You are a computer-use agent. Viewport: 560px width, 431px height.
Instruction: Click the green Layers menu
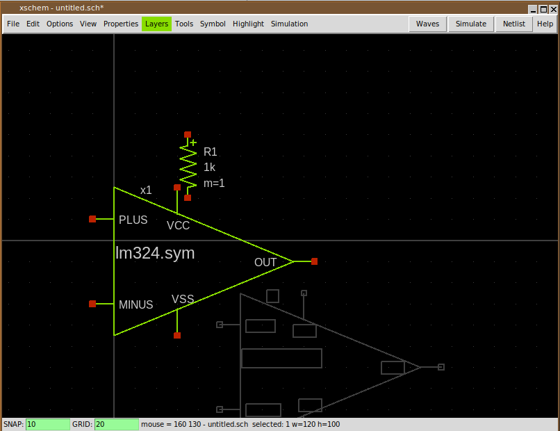coord(156,24)
